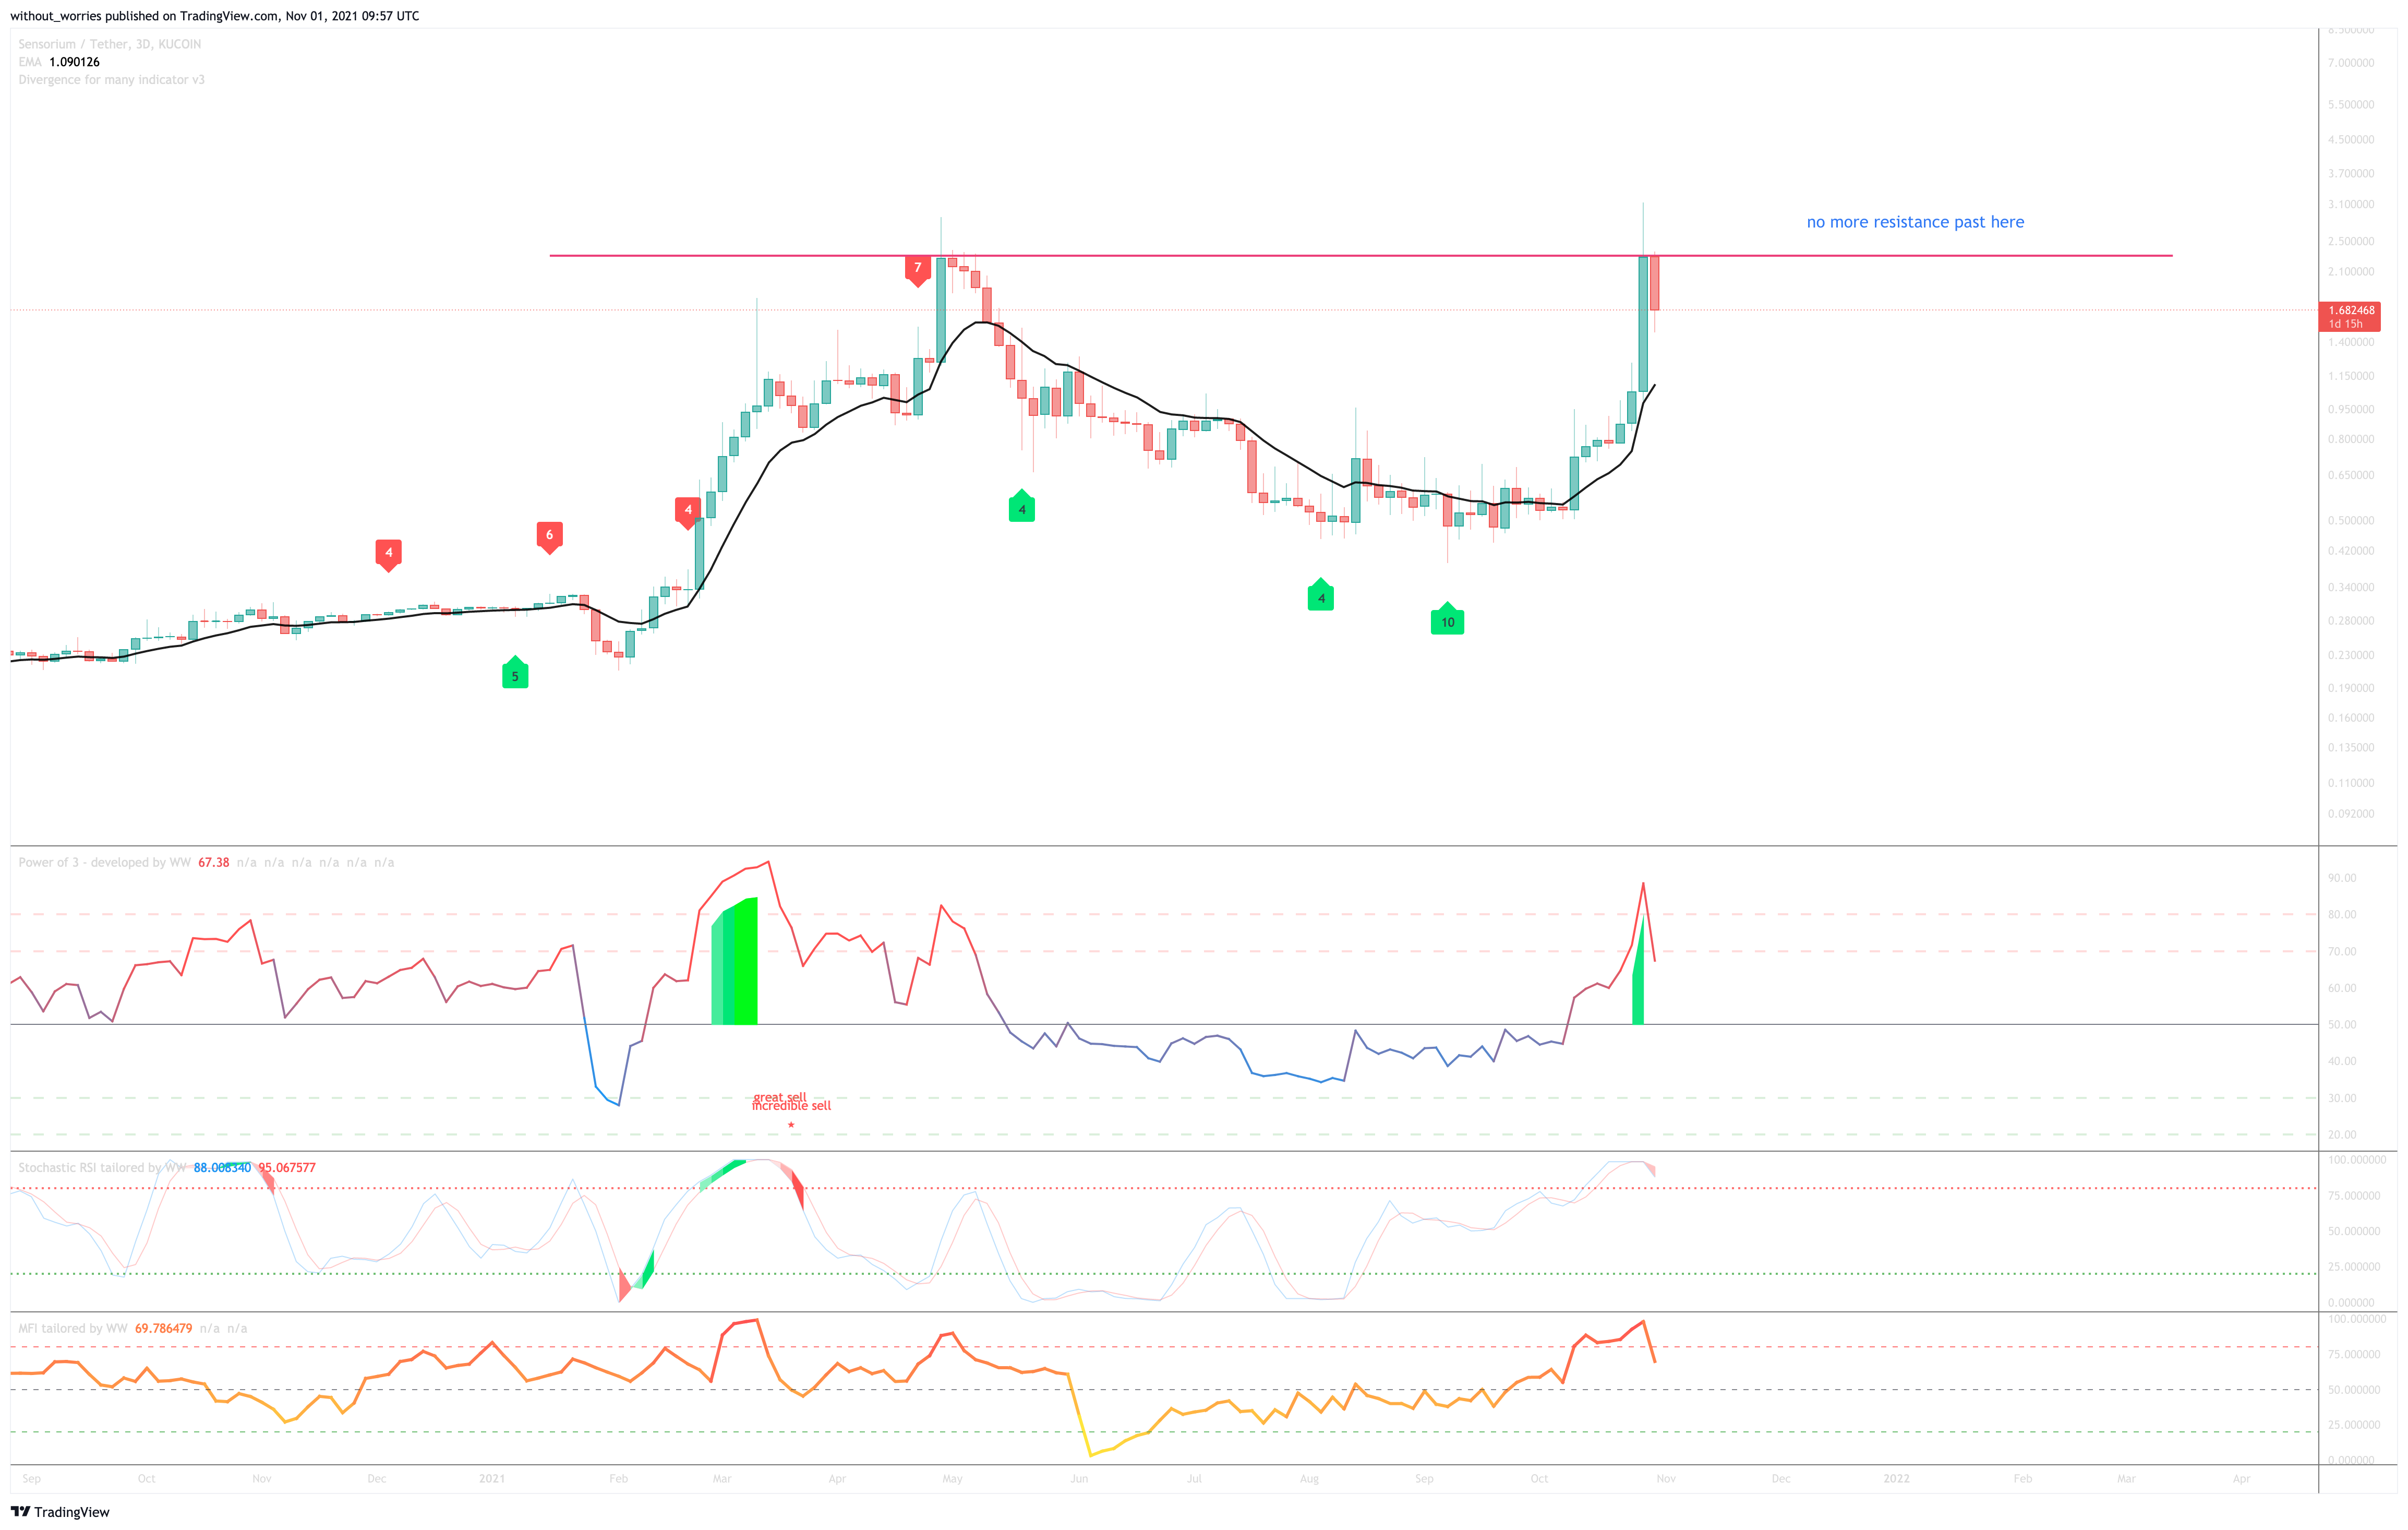Click the Jul label on time axis
This screenshot has height=1530, width=2408.
1194,1479
